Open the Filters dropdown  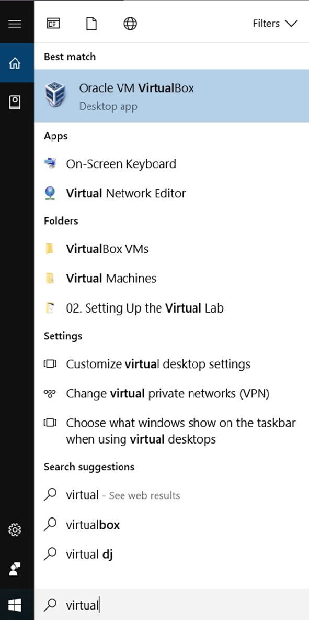tap(275, 23)
